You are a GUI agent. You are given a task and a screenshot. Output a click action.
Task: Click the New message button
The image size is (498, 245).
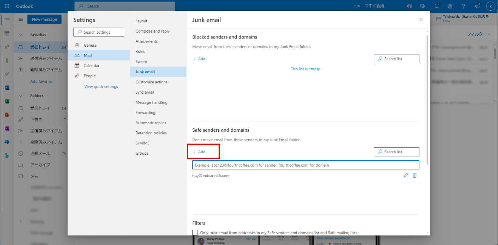click(x=44, y=19)
